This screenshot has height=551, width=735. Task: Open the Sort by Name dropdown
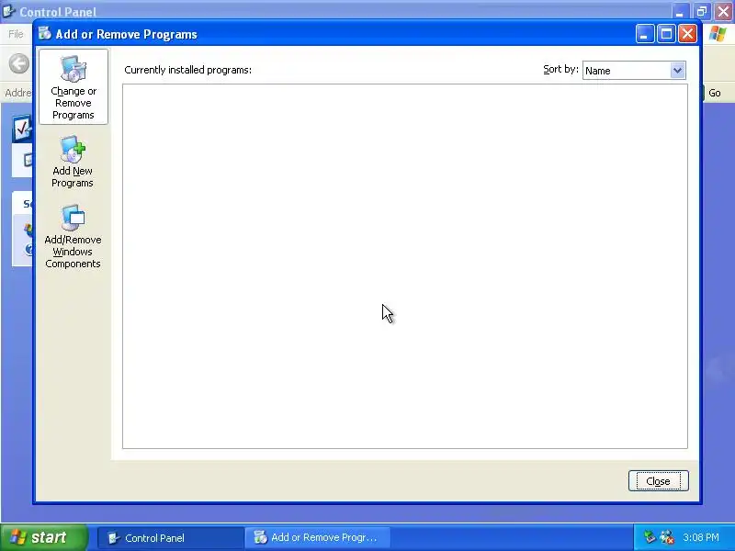634,71
